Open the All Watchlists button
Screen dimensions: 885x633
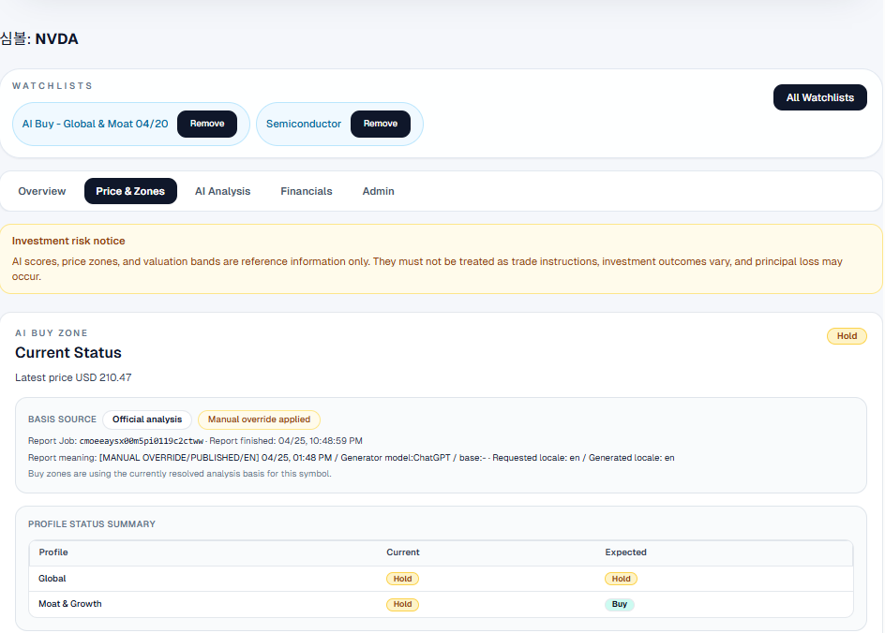point(819,97)
